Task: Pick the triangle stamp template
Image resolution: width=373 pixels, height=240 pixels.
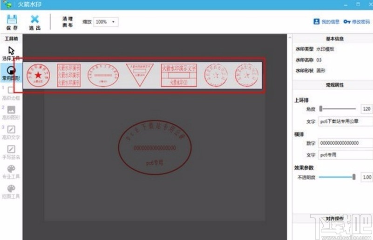Action: [140, 74]
